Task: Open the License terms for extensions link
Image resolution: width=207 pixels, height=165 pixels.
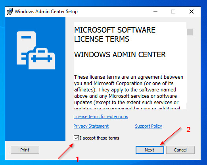Action: click(x=101, y=116)
